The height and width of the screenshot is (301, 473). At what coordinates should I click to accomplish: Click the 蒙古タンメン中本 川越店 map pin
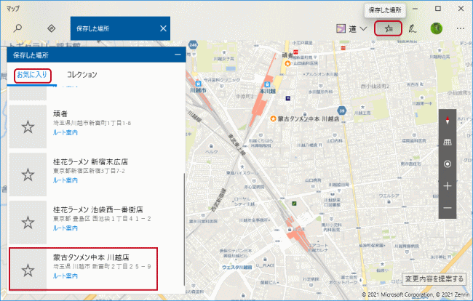tap(273, 119)
